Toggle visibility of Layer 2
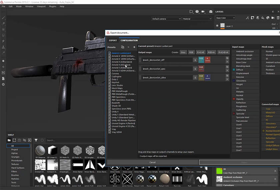Image resolution: width=280 pixels, height=190 pixels. point(217,26)
